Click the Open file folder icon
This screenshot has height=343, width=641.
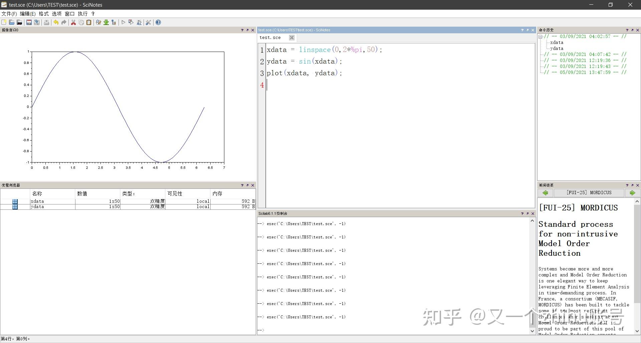pyautogui.click(x=12, y=22)
